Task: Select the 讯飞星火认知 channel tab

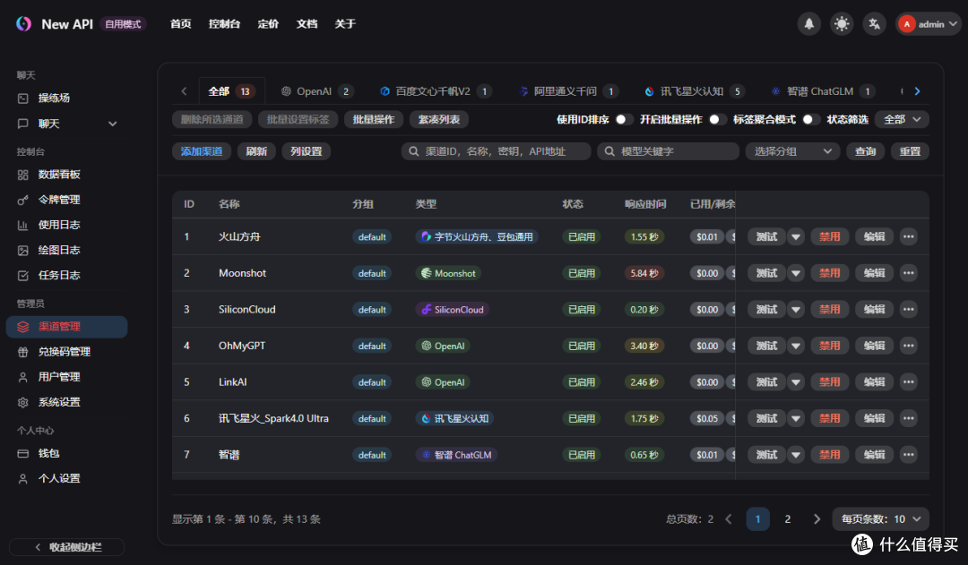Action: coord(694,91)
